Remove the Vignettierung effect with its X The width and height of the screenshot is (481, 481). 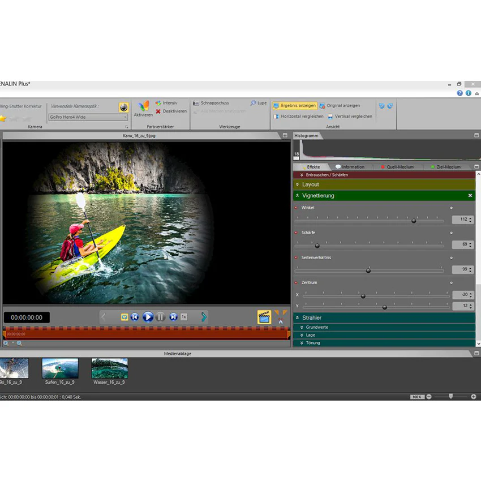(x=470, y=195)
